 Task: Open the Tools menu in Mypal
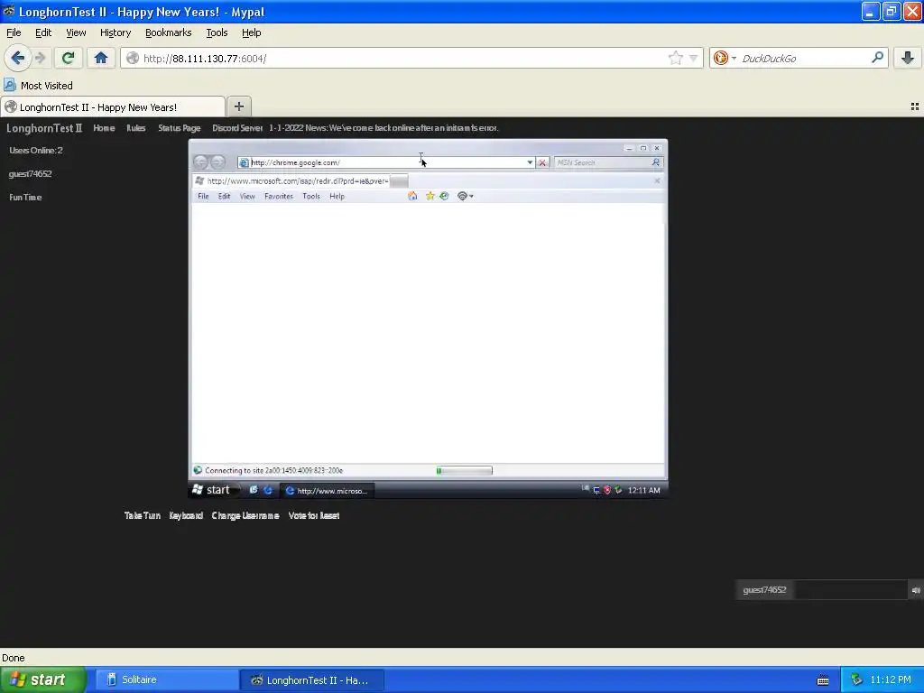(217, 32)
